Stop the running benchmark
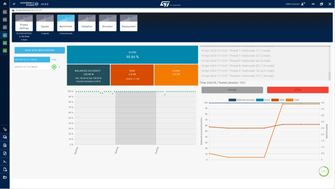 pos(298,90)
